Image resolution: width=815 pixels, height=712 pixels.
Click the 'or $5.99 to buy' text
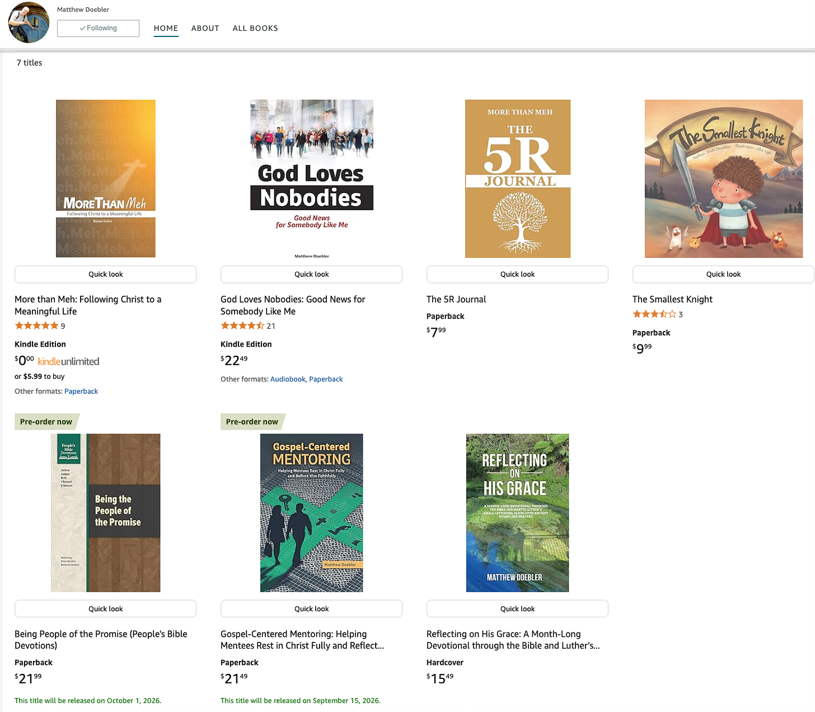tap(40, 376)
